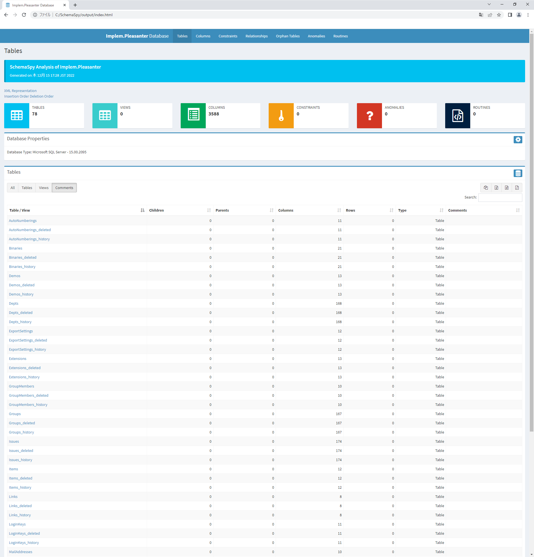Click the share page icon

click(x=490, y=15)
